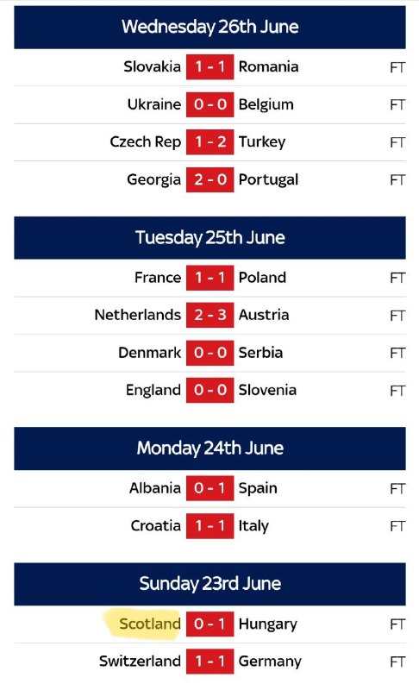Open the Scotland 0-1 Hungary score
This screenshot has height=690, width=419.
click(x=209, y=624)
